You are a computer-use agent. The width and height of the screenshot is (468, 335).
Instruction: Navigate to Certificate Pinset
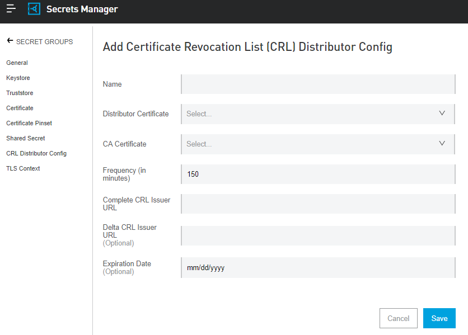pyautogui.click(x=29, y=123)
